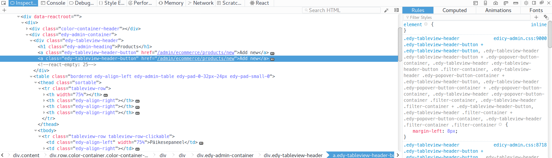Screen dimensions: 552x158
Task: Activate the measure portion of page tool
Action: (516, 3)
